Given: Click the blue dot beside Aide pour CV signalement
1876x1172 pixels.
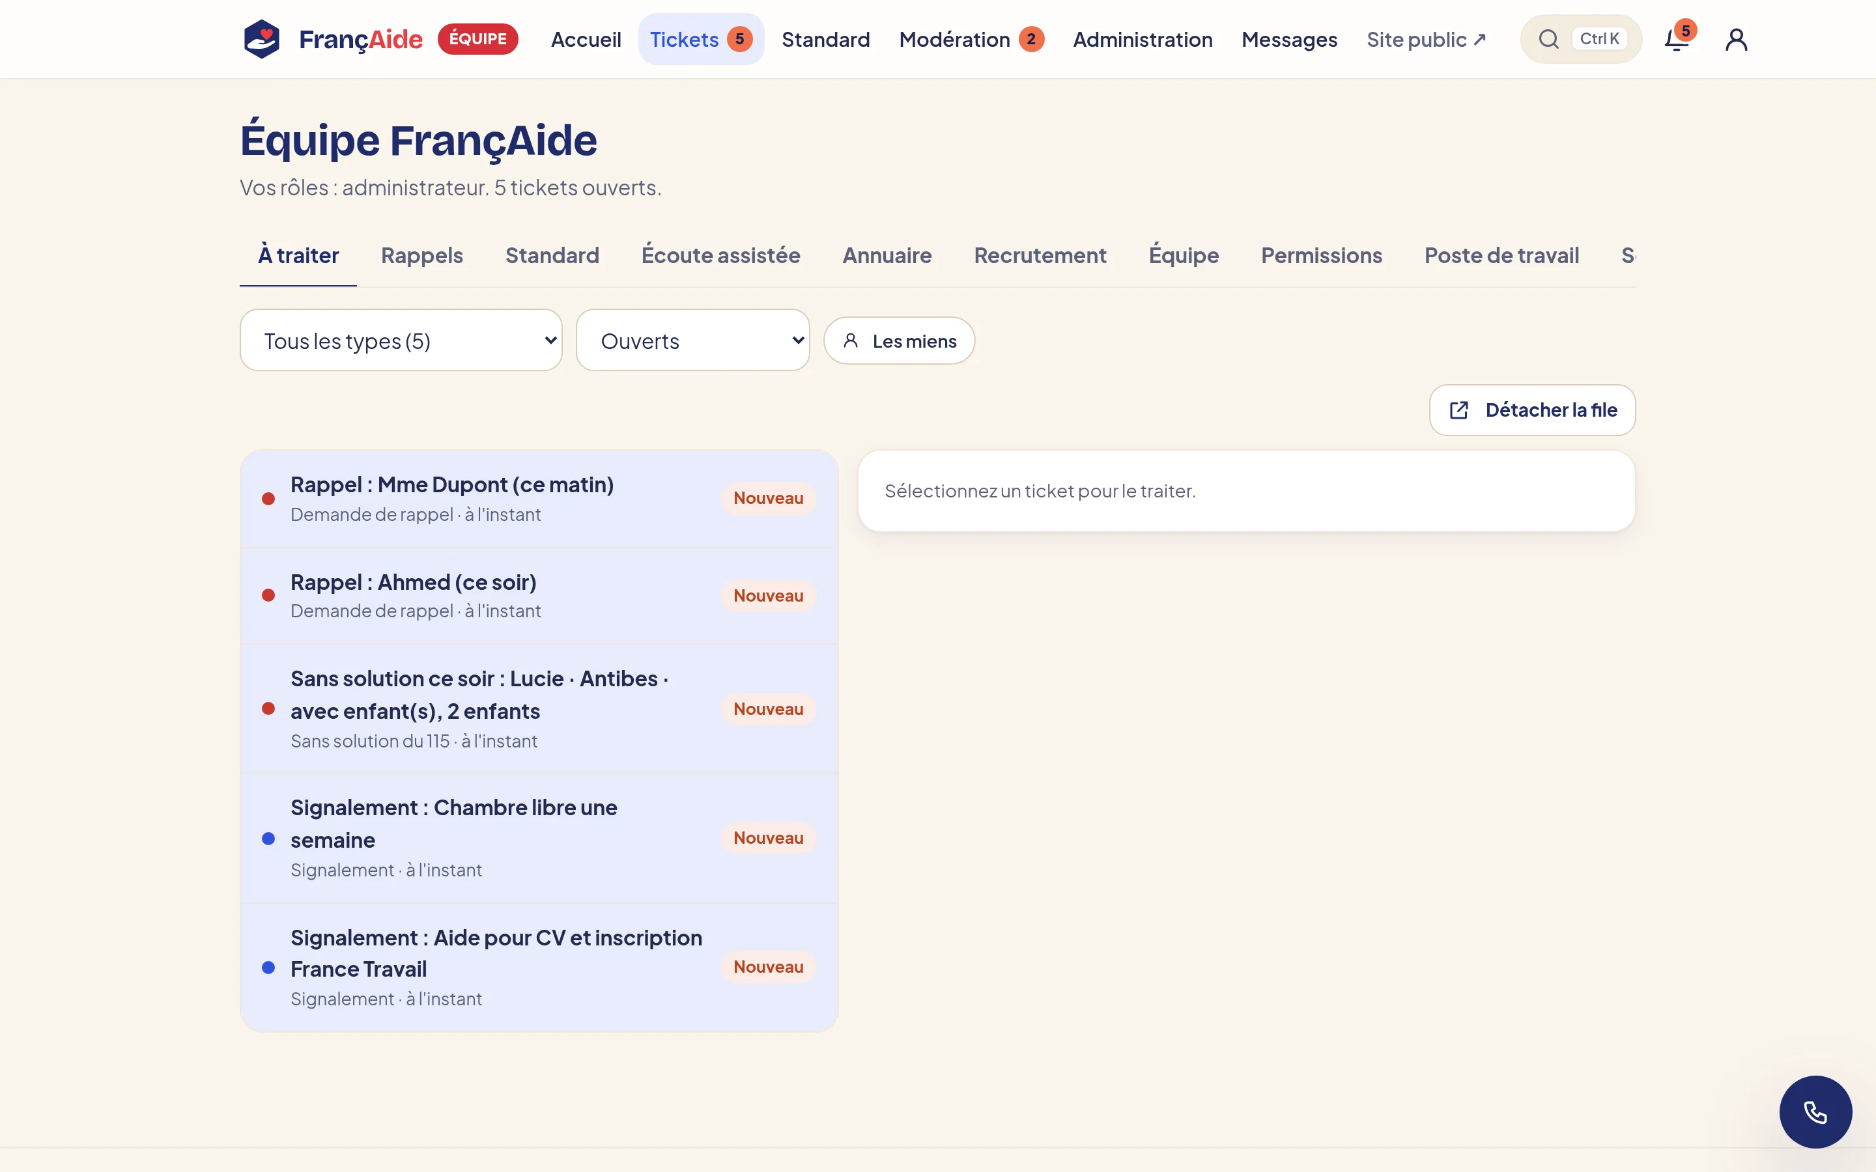Looking at the screenshot, I should 268,967.
